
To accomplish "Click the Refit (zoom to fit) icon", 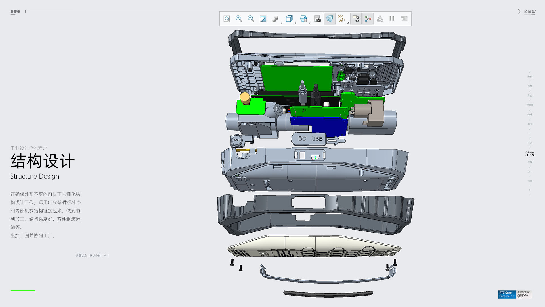I will click(227, 19).
